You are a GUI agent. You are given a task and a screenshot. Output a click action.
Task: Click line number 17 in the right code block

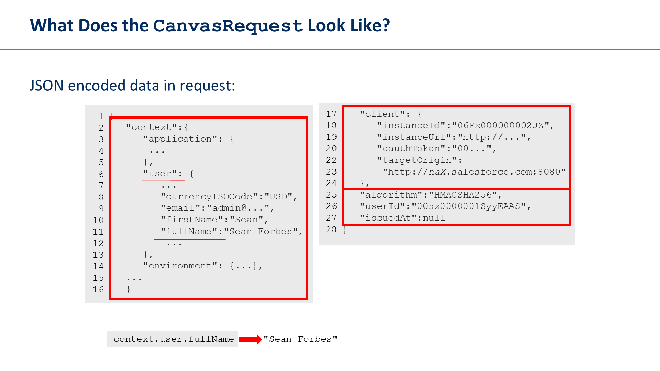click(x=331, y=114)
